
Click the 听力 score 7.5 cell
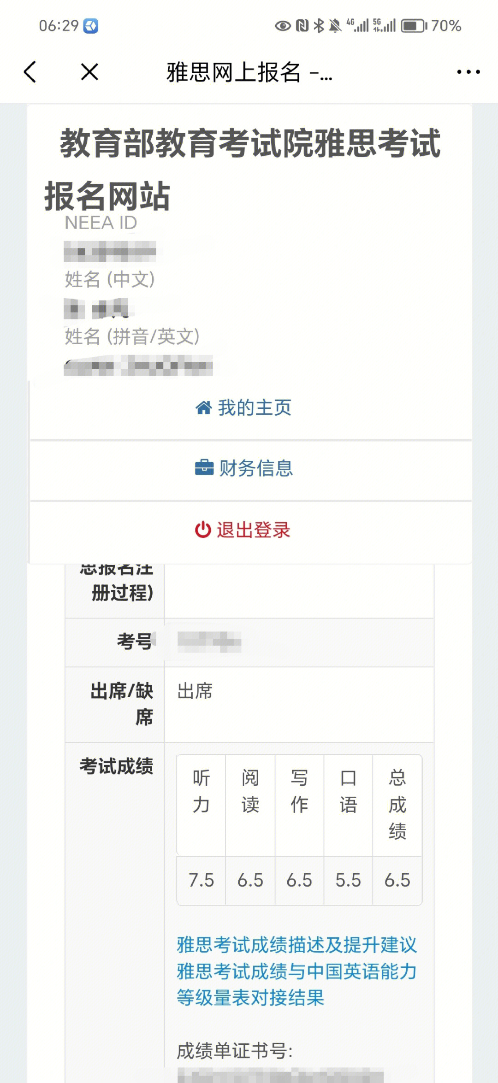[202, 880]
